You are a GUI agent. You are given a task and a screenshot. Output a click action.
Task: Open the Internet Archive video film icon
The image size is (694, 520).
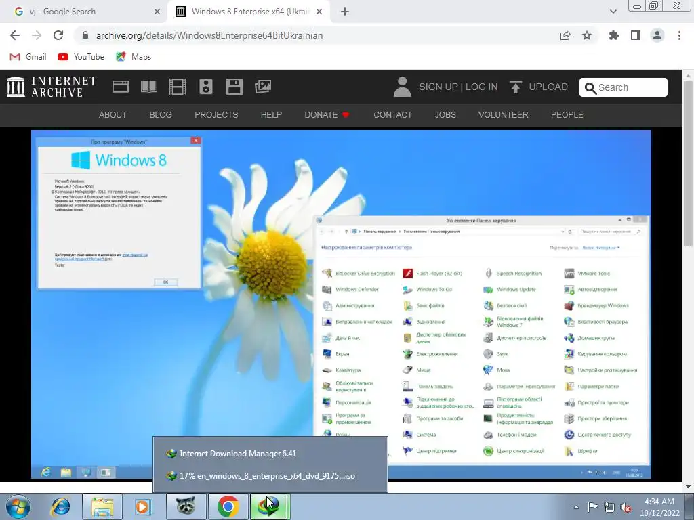tap(178, 87)
